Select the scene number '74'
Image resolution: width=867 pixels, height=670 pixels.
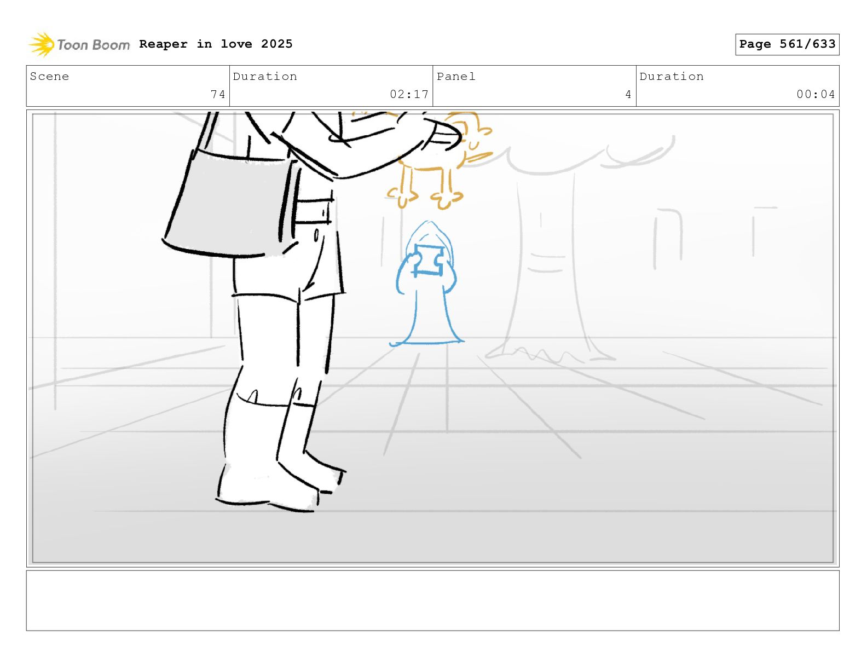tap(218, 94)
